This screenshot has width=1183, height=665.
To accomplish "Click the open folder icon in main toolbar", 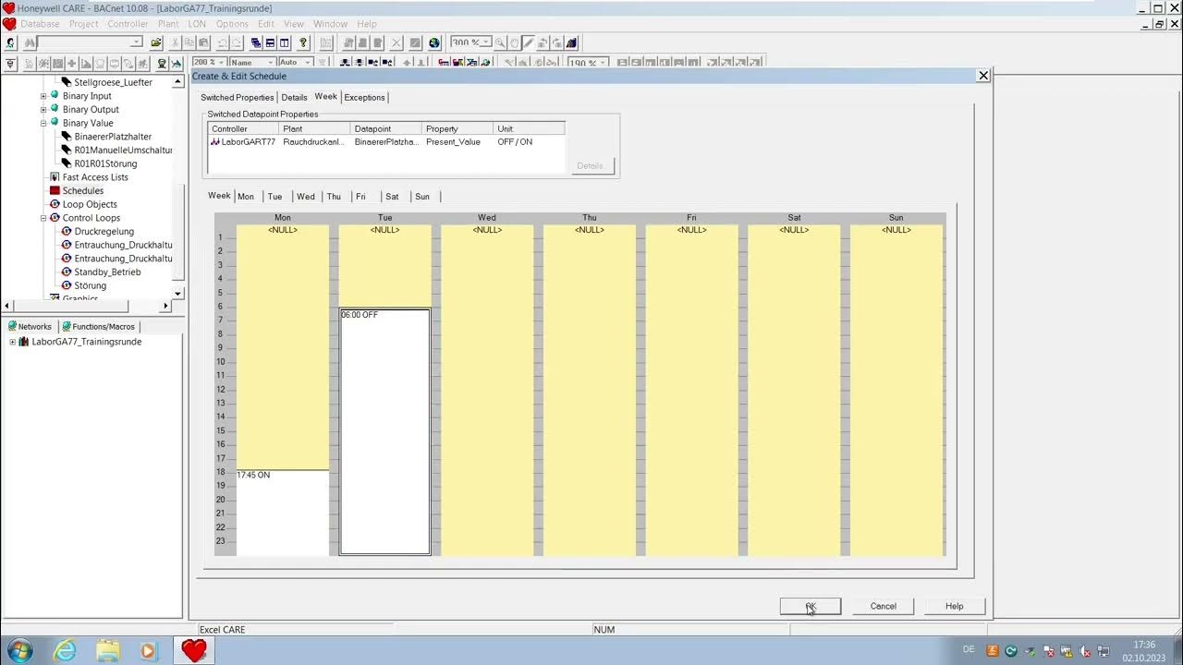I will pos(156,42).
